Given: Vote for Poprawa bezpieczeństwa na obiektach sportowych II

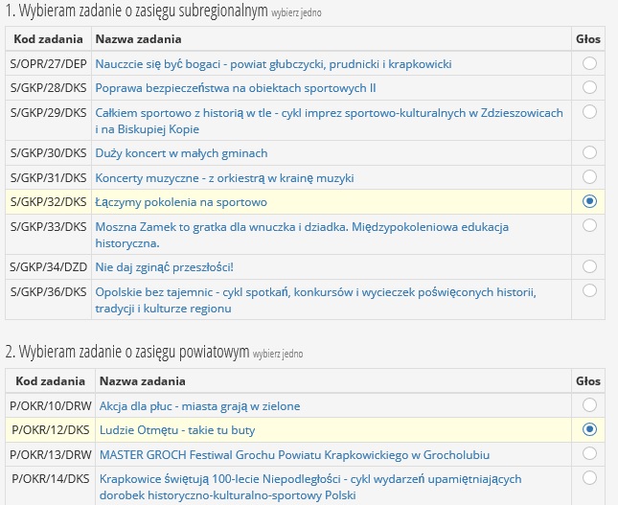Looking at the screenshot, I should pyautogui.click(x=589, y=87).
